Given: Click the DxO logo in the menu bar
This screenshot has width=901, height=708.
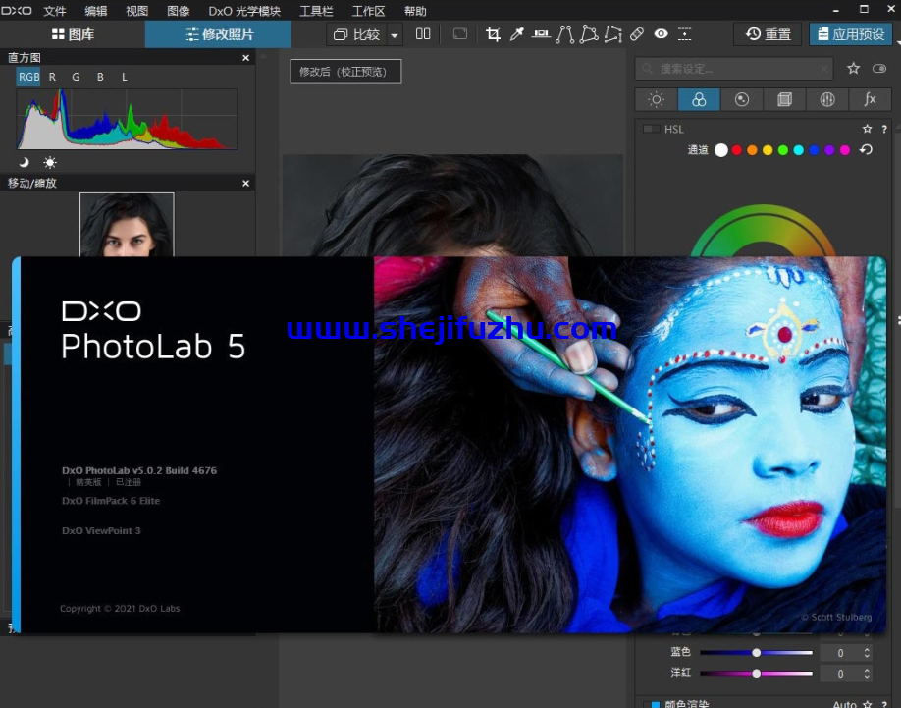Looking at the screenshot, I should [x=17, y=11].
